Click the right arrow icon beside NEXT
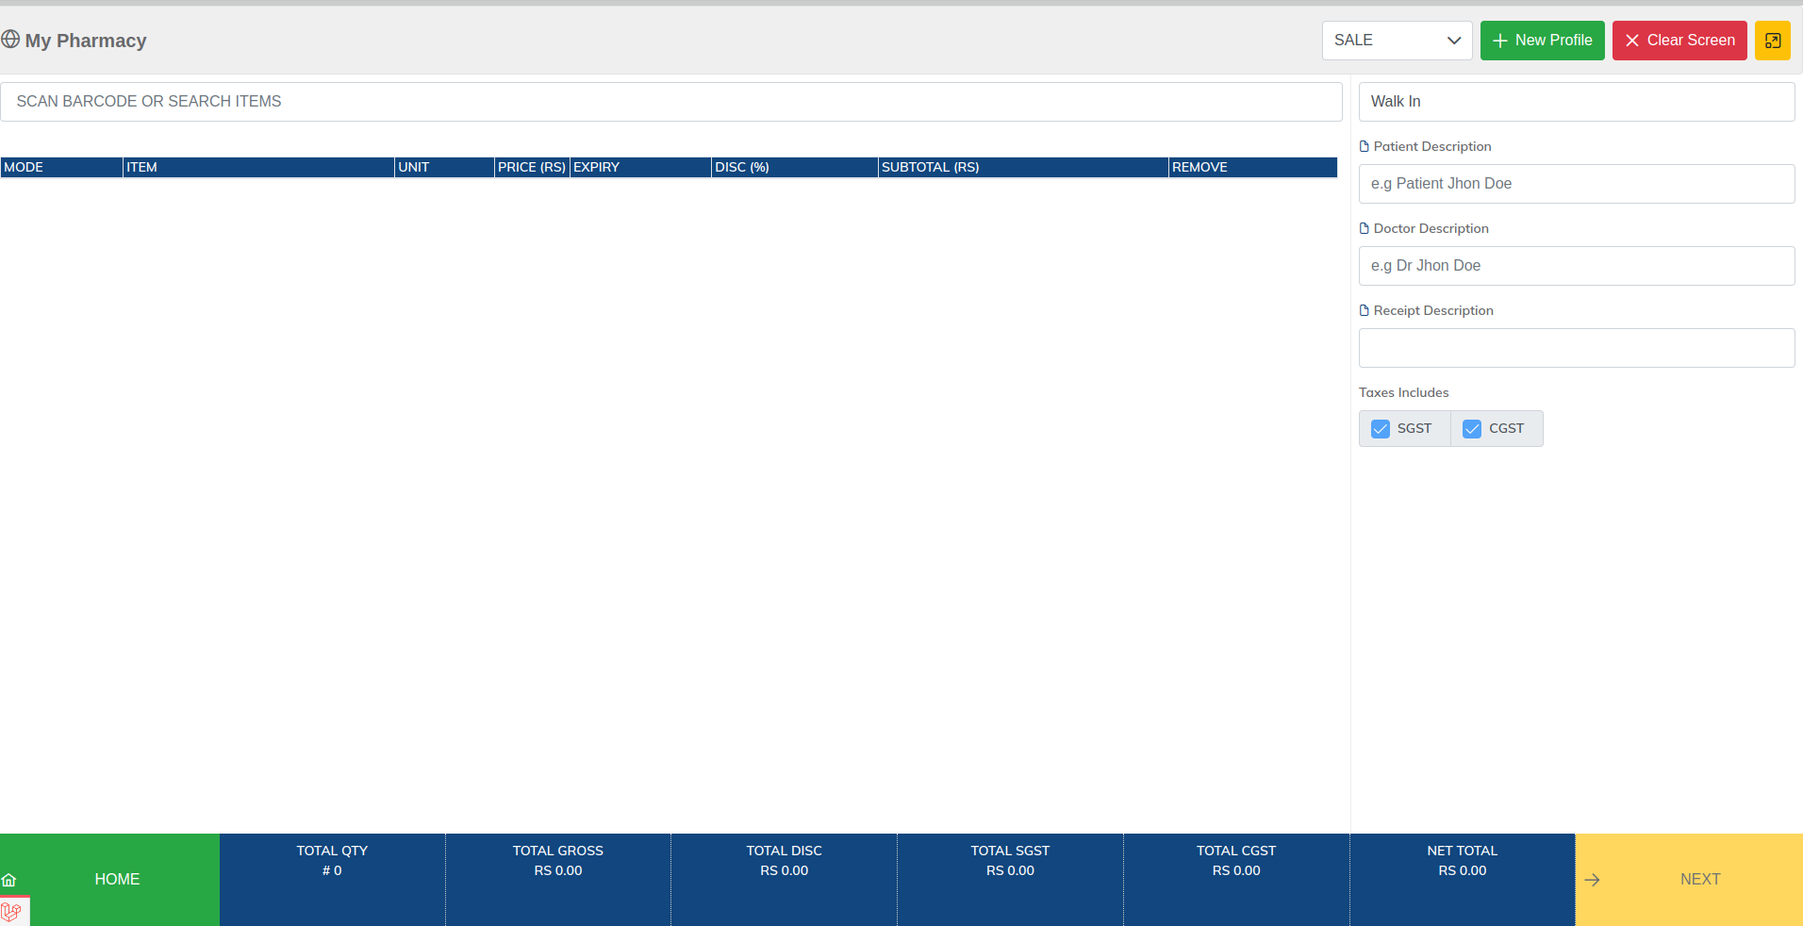1803x926 pixels. click(x=1593, y=880)
